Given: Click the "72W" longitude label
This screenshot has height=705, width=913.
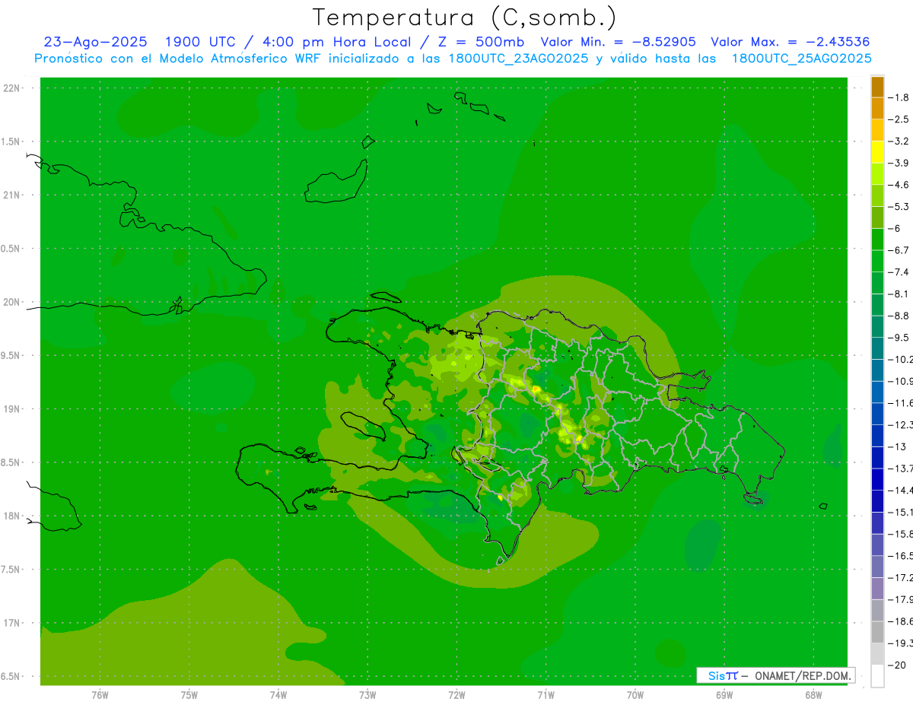Looking at the screenshot, I should coord(456,695).
